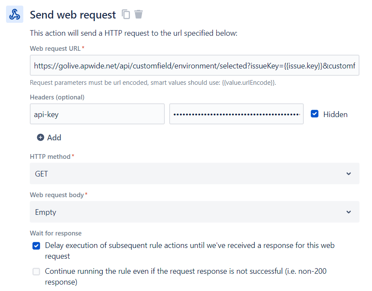Disable the Delay execution checkbox
Screen dimensions: 372x291
[x=36, y=246]
